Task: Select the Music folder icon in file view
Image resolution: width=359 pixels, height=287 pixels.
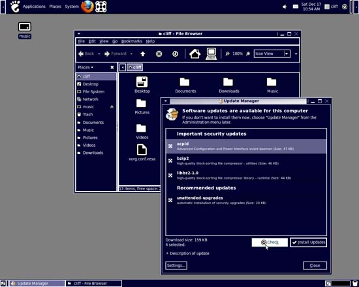Action: [272, 82]
